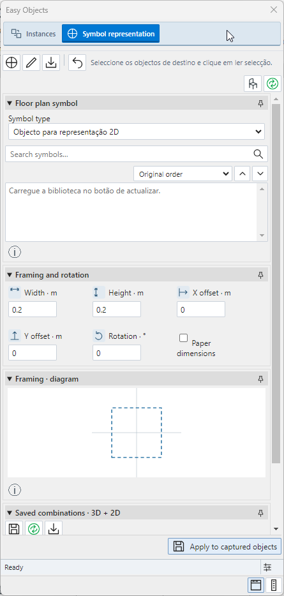
Task: Click the info icon below framing diagram
Action: [x=15, y=490]
